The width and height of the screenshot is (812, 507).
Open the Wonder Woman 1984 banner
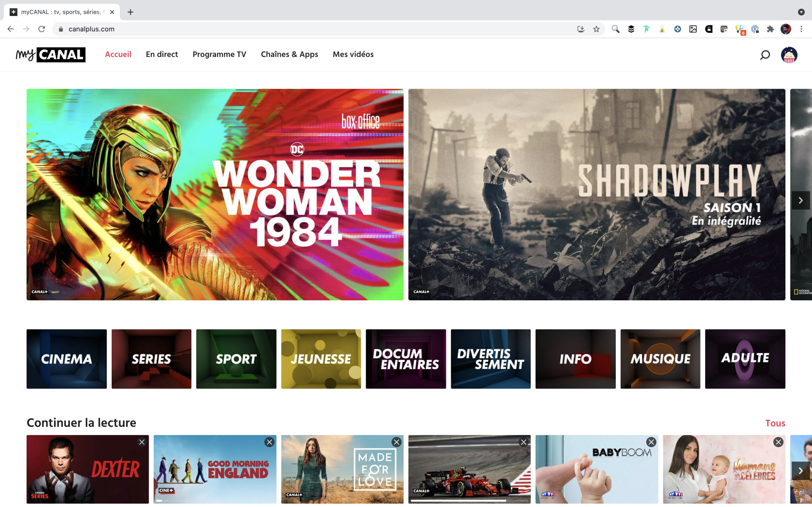click(215, 195)
